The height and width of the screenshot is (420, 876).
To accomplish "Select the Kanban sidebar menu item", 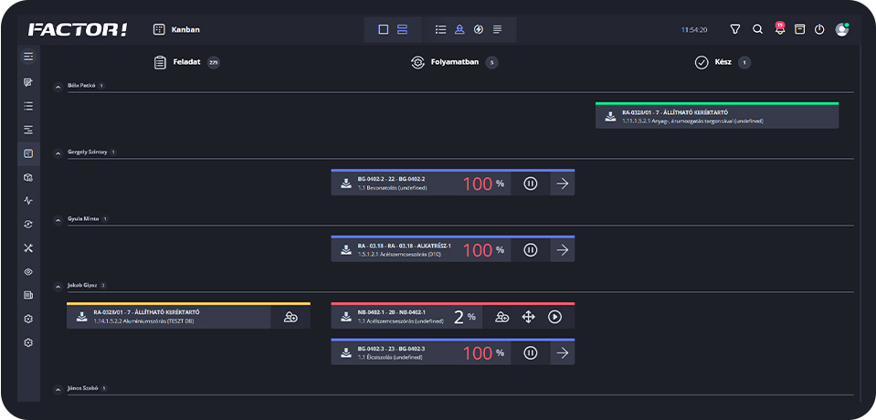I will (28, 152).
